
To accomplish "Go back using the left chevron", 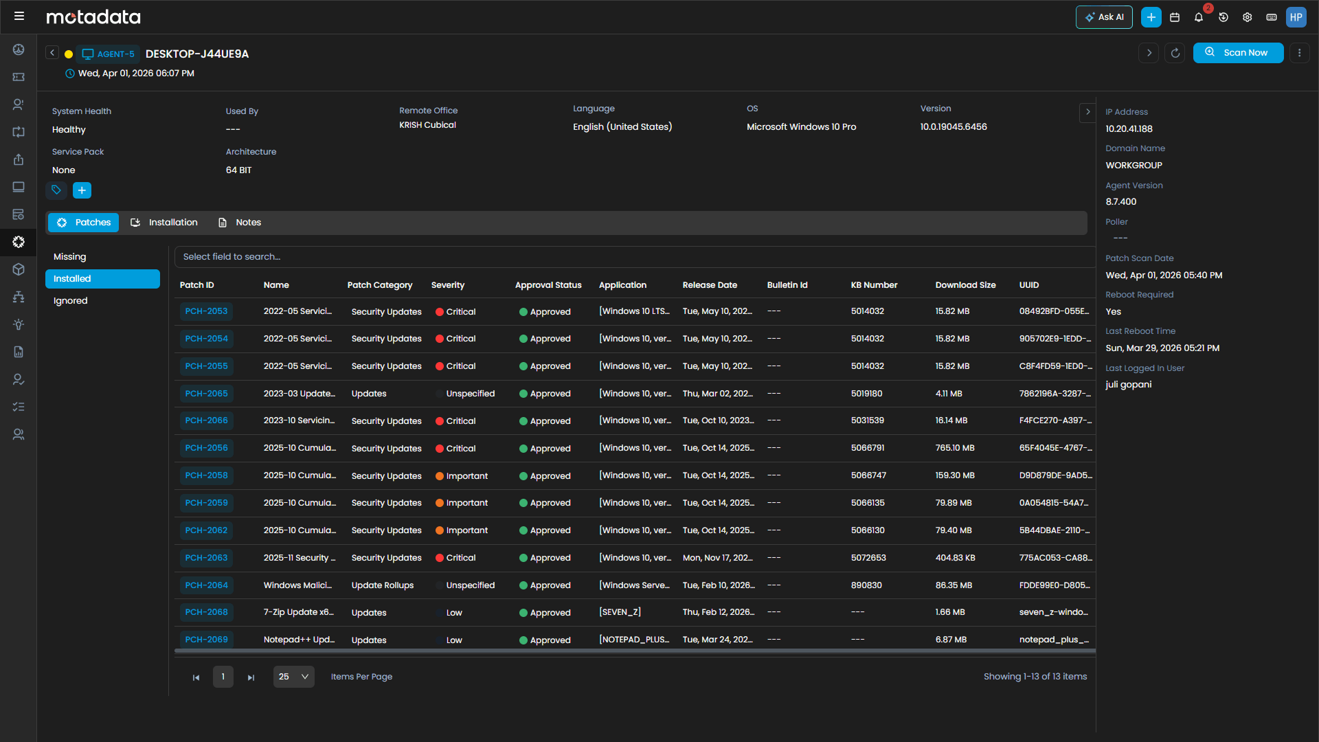I will click(52, 53).
